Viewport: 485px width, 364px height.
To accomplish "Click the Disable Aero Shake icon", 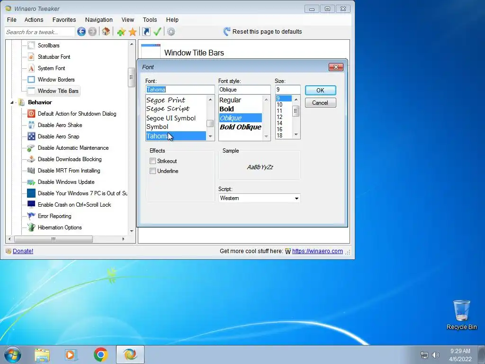I will click(31, 125).
